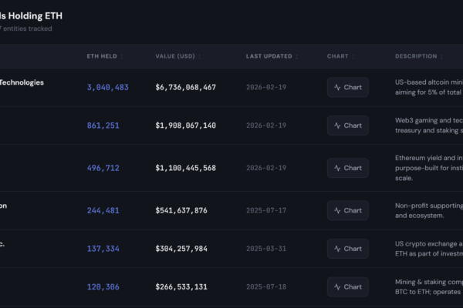Open chart for 244,481 ETH holder

tap(347, 210)
